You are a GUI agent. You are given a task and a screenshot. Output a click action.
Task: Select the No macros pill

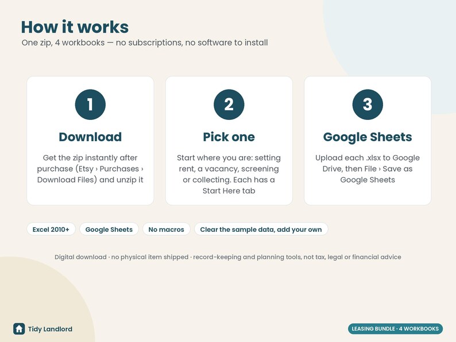click(167, 230)
